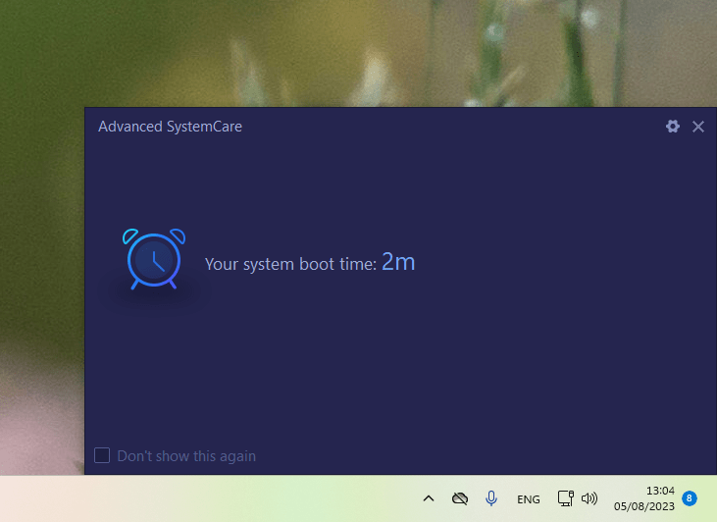Open the network connection tray icon

pyautogui.click(x=565, y=498)
